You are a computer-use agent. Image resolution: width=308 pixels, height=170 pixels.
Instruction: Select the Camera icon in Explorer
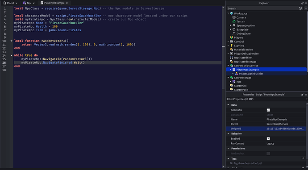tap(234, 17)
